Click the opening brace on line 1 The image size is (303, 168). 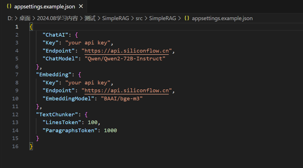pos(31,27)
